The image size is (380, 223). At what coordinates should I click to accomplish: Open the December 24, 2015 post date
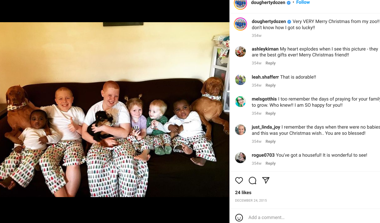251,201
